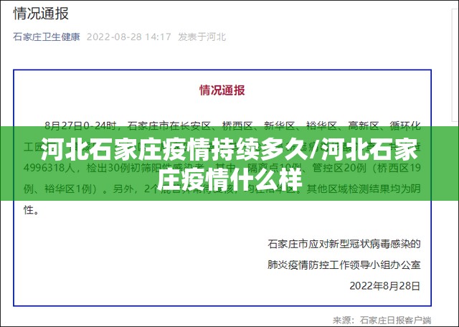Click the notice date 2022年8月28日
459x327 pixels.
coord(384,285)
